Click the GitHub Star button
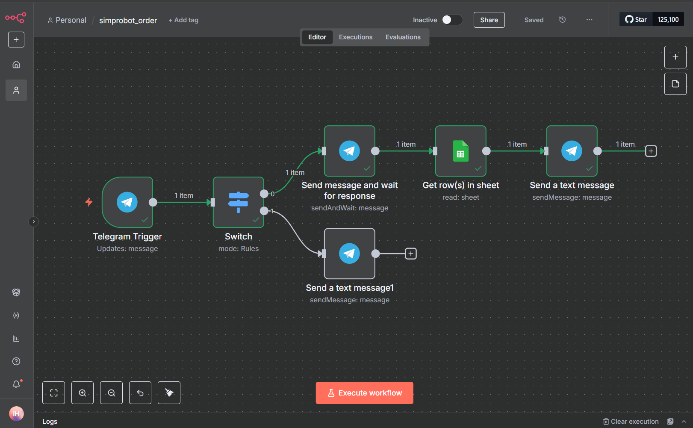The height and width of the screenshot is (428, 693). [636, 19]
